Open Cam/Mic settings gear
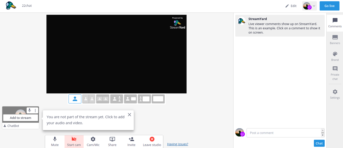This screenshot has width=343, height=148. click(93, 141)
